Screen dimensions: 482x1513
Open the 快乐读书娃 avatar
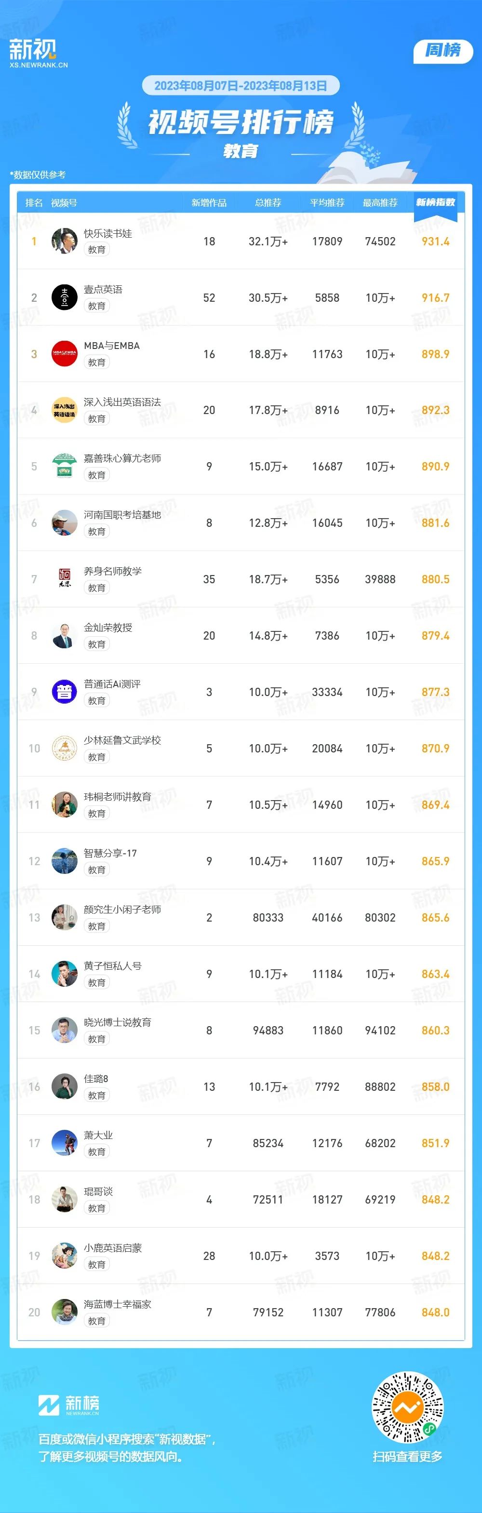point(65,241)
